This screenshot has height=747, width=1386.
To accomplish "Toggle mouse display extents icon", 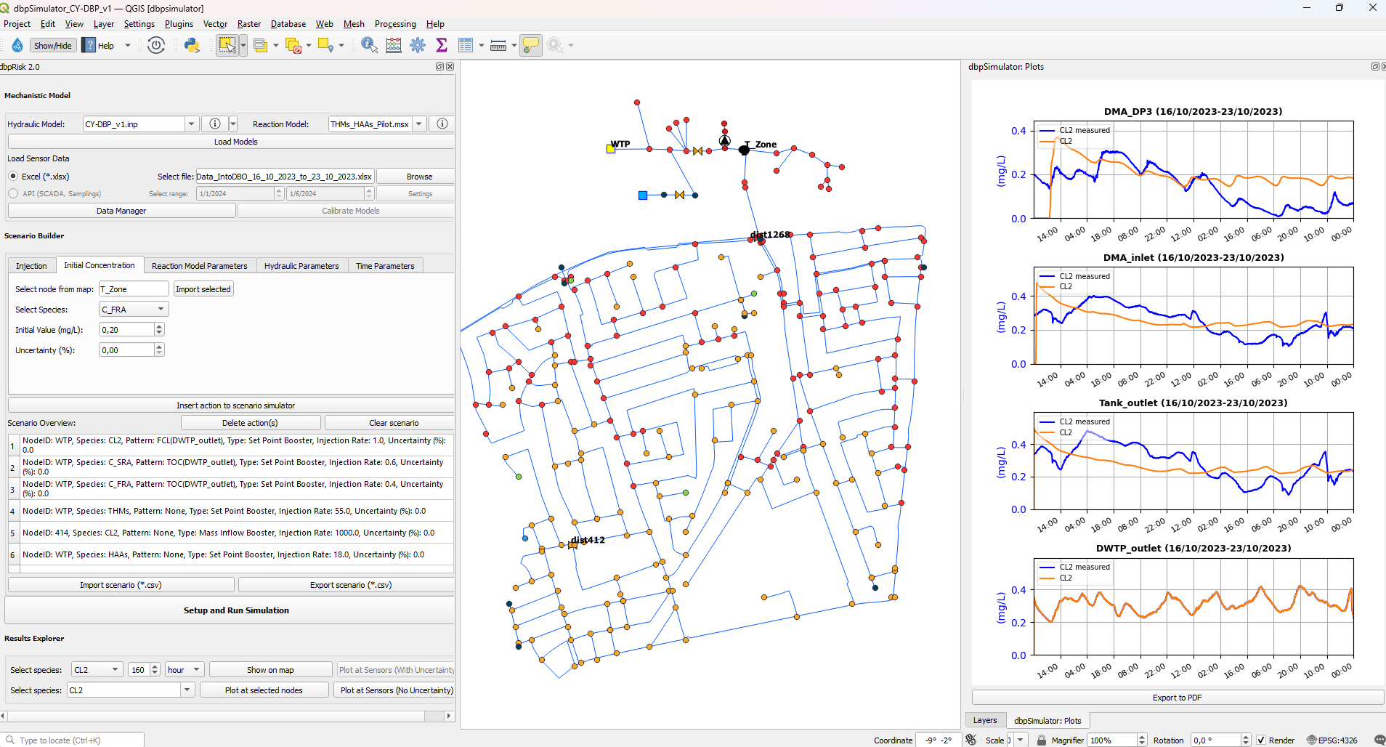I will pyautogui.click(x=971, y=740).
